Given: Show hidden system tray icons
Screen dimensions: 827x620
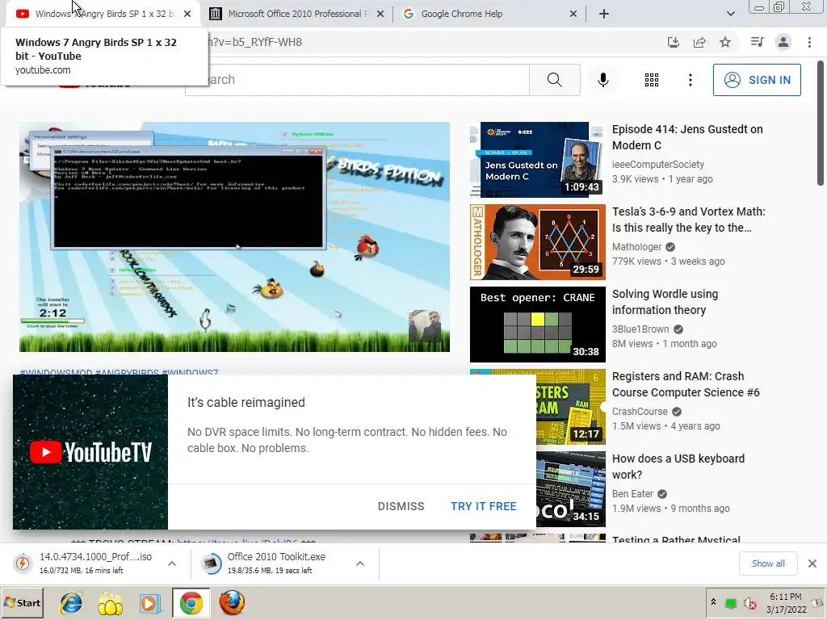Looking at the screenshot, I should click(713, 602).
